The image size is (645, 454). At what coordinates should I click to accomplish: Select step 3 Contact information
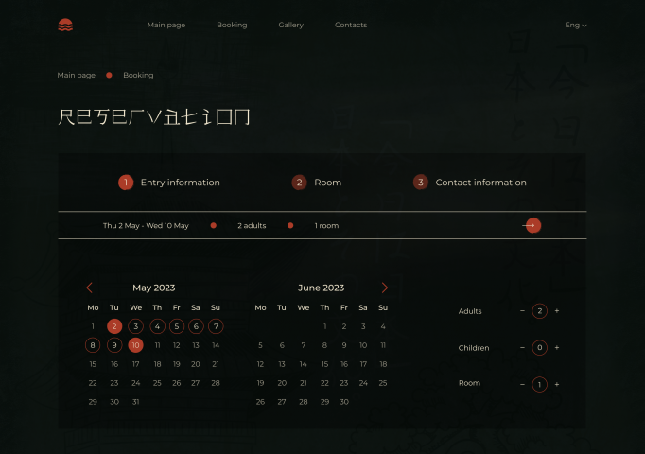469,183
